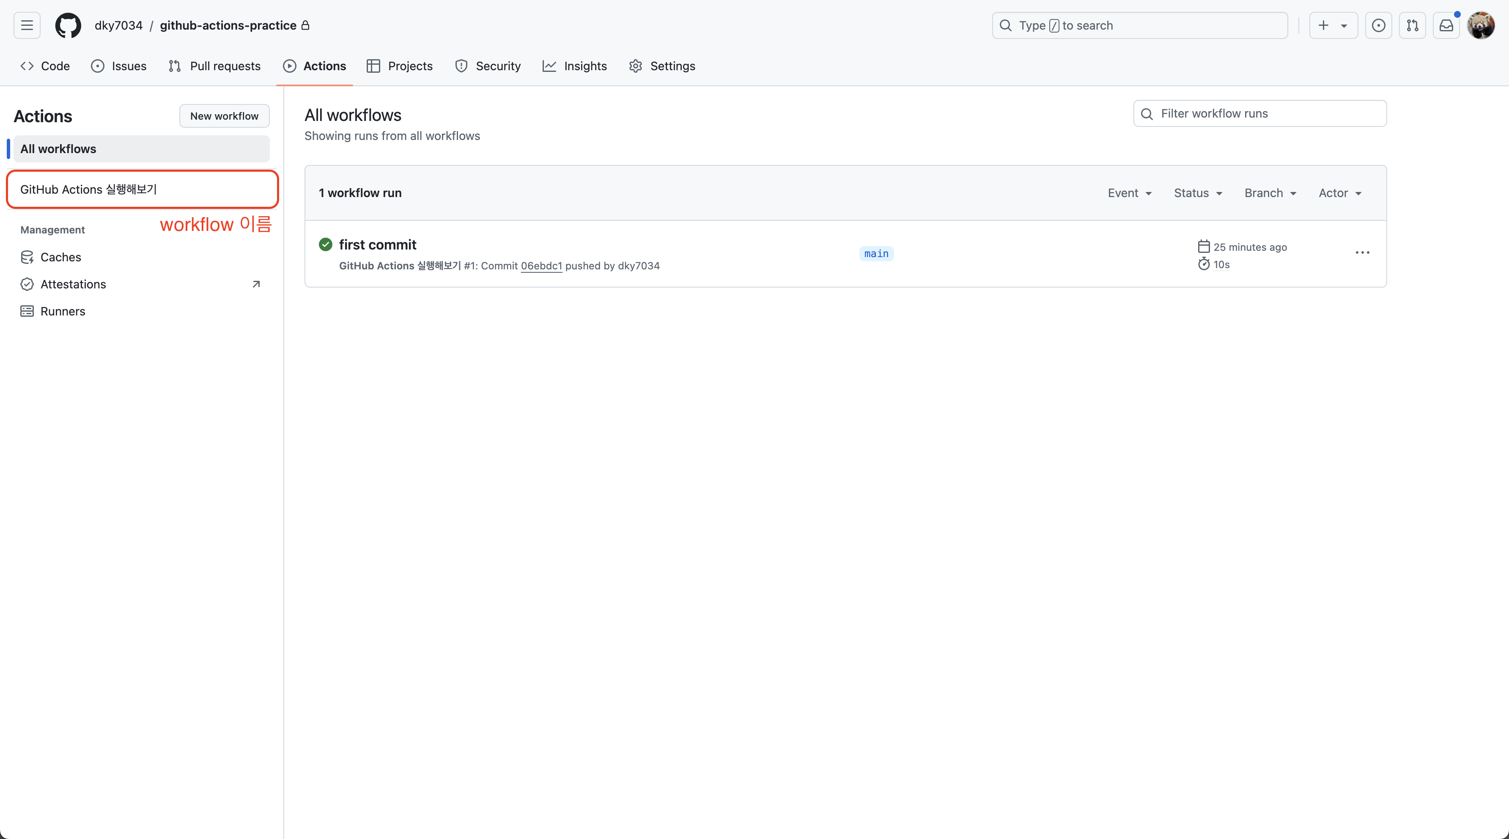Viewport: 1509px width, 839px height.
Task: Open the three-dot menu for first commit run
Action: coord(1362,252)
